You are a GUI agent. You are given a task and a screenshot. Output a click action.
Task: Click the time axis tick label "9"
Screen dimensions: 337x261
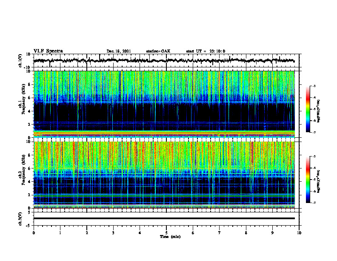272,233
